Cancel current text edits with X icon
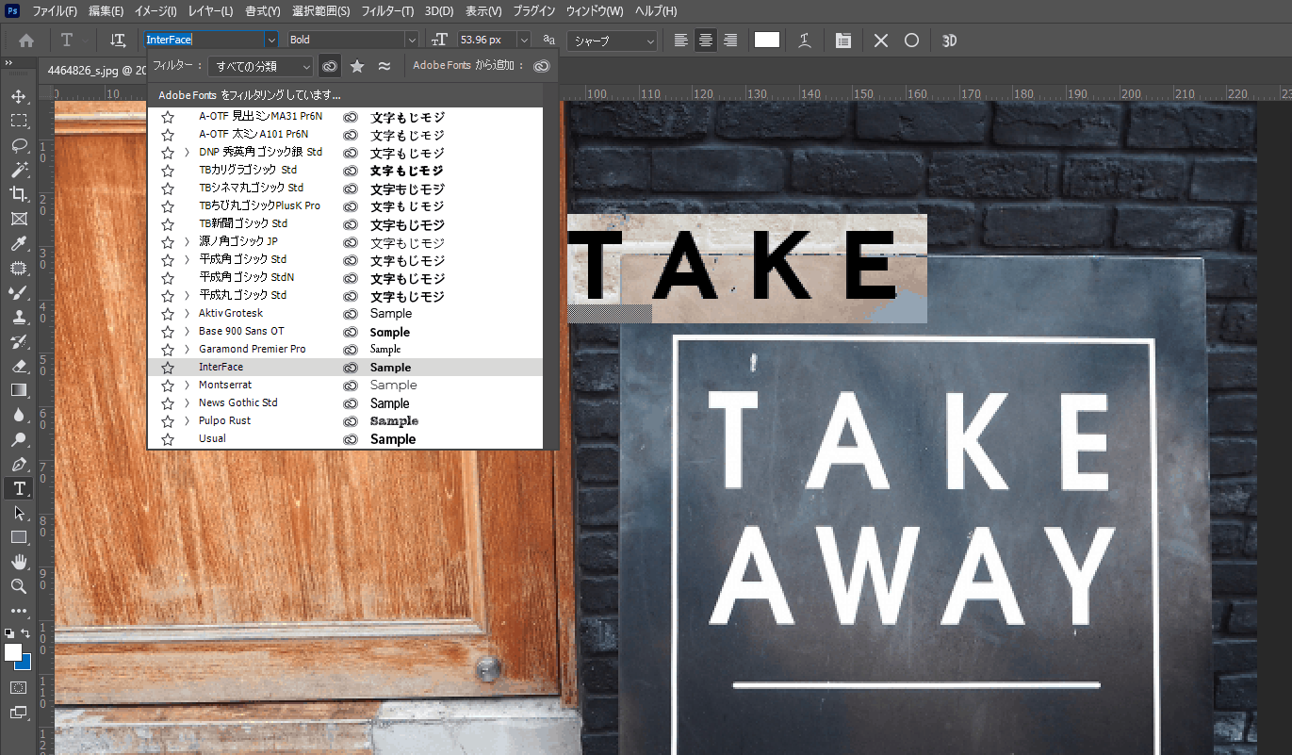The width and height of the screenshot is (1292, 755). (x=880, y=41)
